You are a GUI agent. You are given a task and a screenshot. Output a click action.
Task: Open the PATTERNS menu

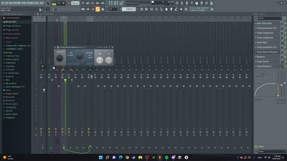tap(17, 3)
